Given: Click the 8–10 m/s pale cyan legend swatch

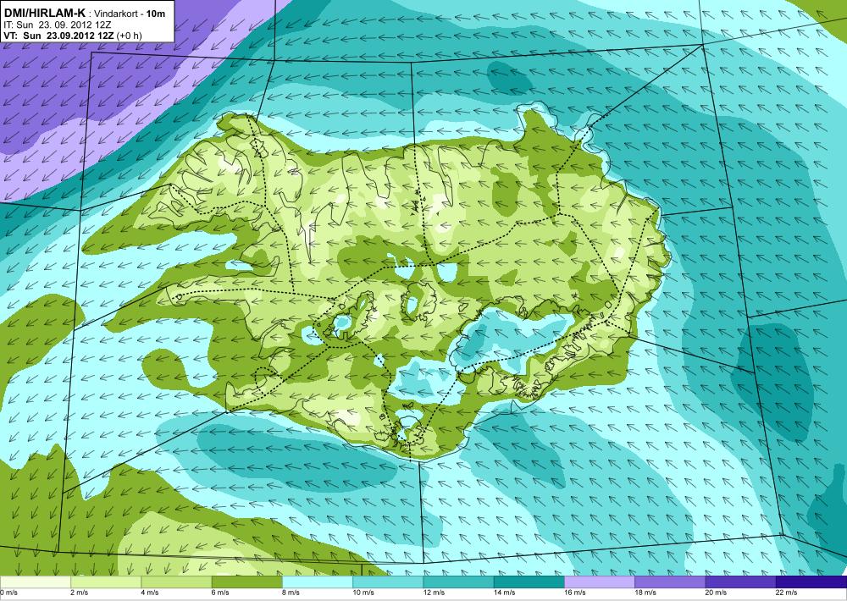Looking at the screenshot, I should click(318, 582).
